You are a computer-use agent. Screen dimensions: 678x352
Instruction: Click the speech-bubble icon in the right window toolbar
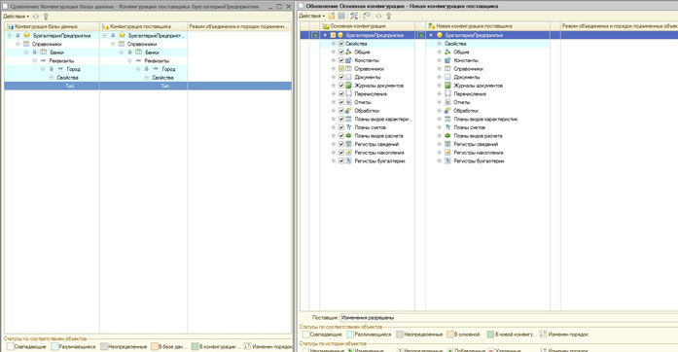click(x=367, y=16)
